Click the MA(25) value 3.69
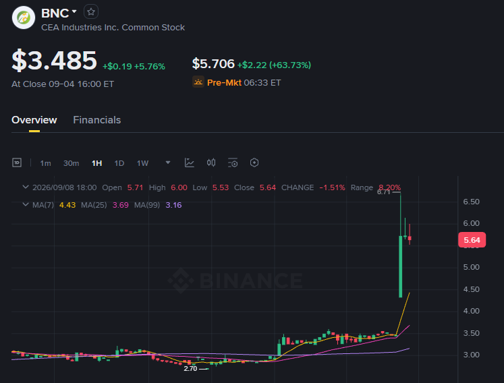This screenshot has width=504, height=383. 121,205
